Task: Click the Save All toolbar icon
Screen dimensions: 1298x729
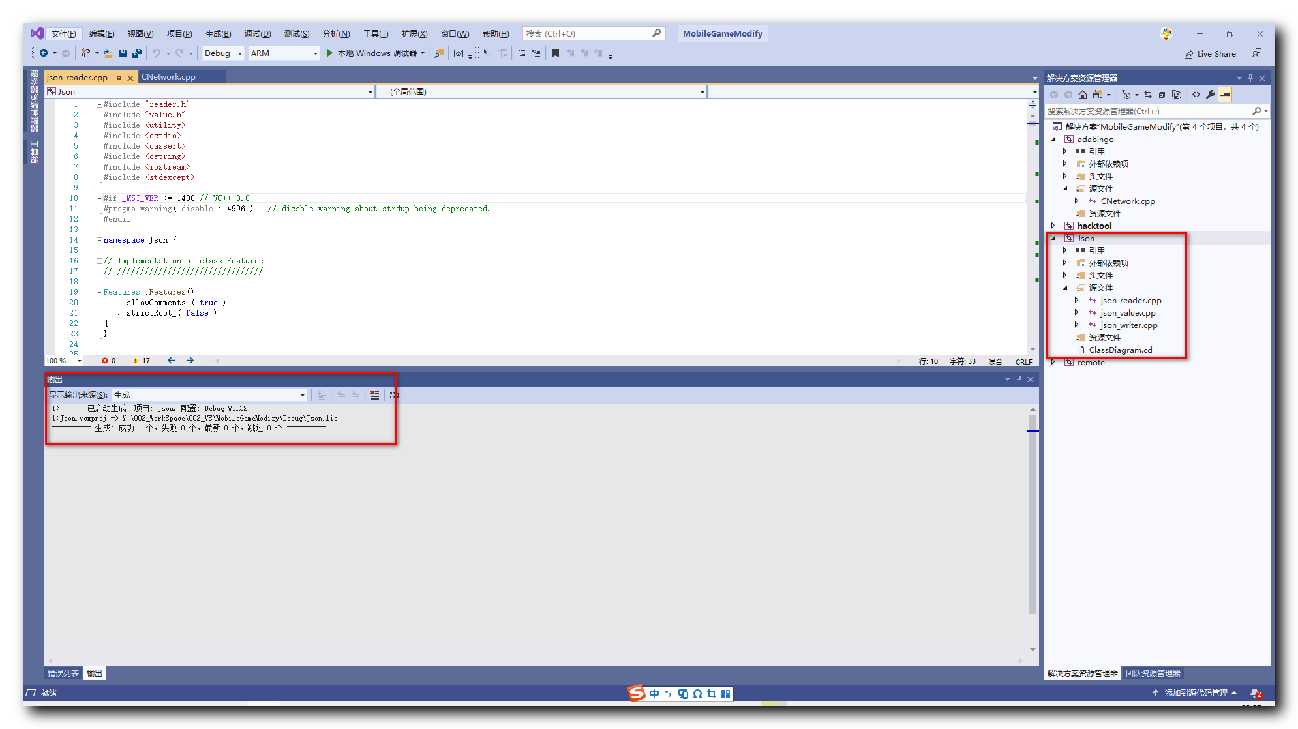Action: point(137,53)
